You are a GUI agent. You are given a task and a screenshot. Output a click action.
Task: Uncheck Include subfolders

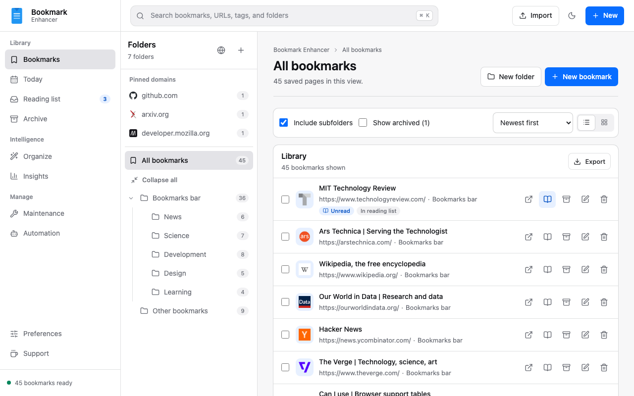coord(284,122)
